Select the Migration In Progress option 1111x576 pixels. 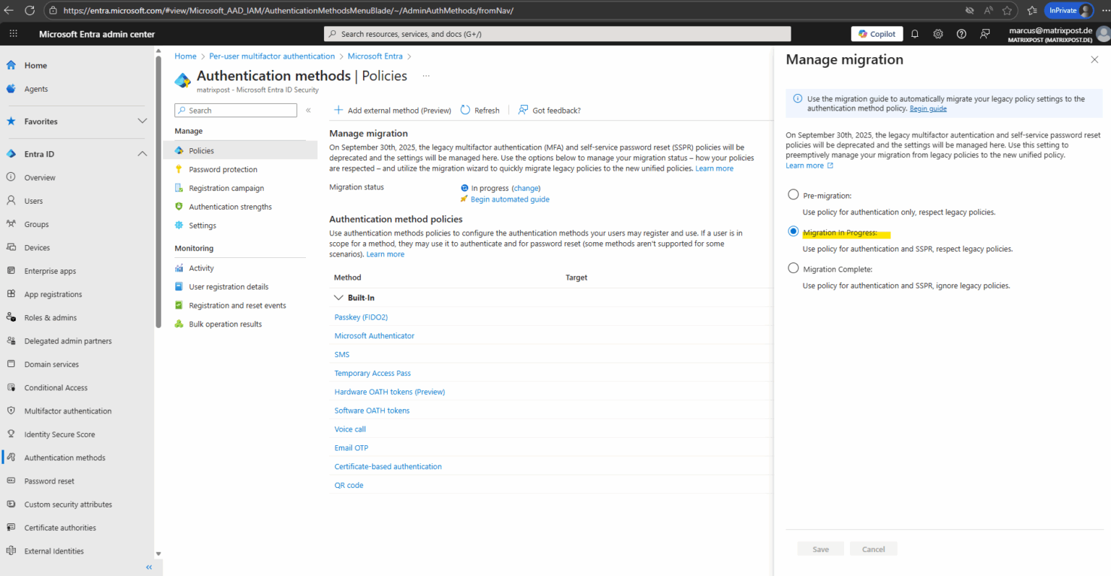click(793, 231)
